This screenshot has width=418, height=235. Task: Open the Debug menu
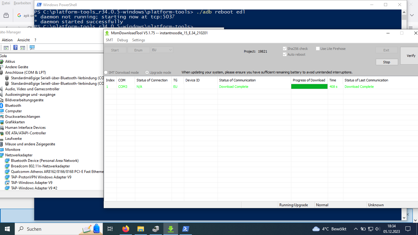[122, 40]
